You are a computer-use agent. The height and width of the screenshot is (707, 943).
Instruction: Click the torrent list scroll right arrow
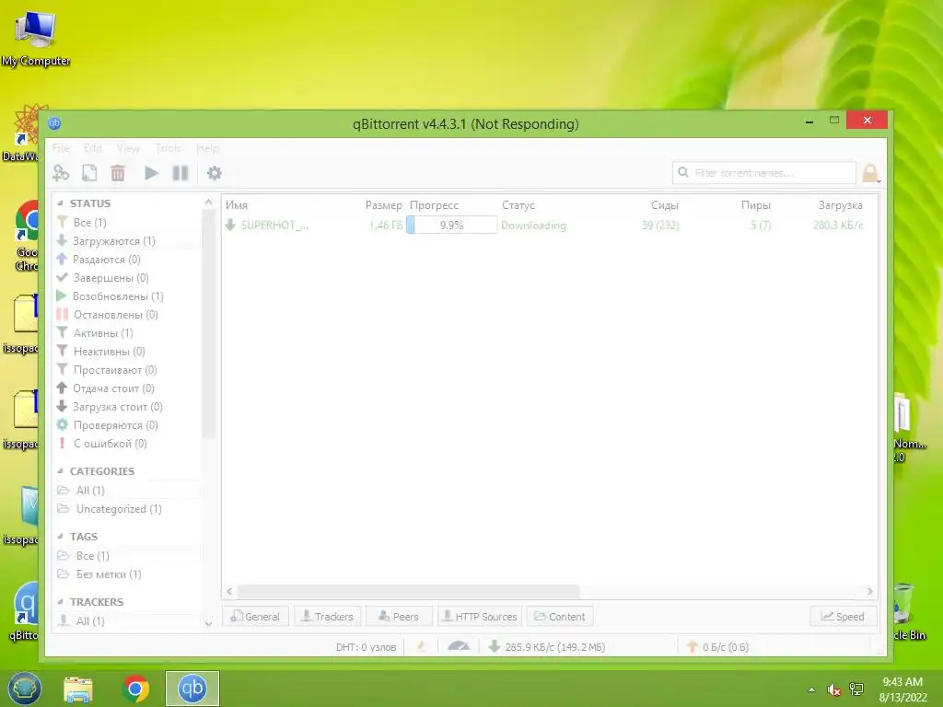(x=869, y=592)
